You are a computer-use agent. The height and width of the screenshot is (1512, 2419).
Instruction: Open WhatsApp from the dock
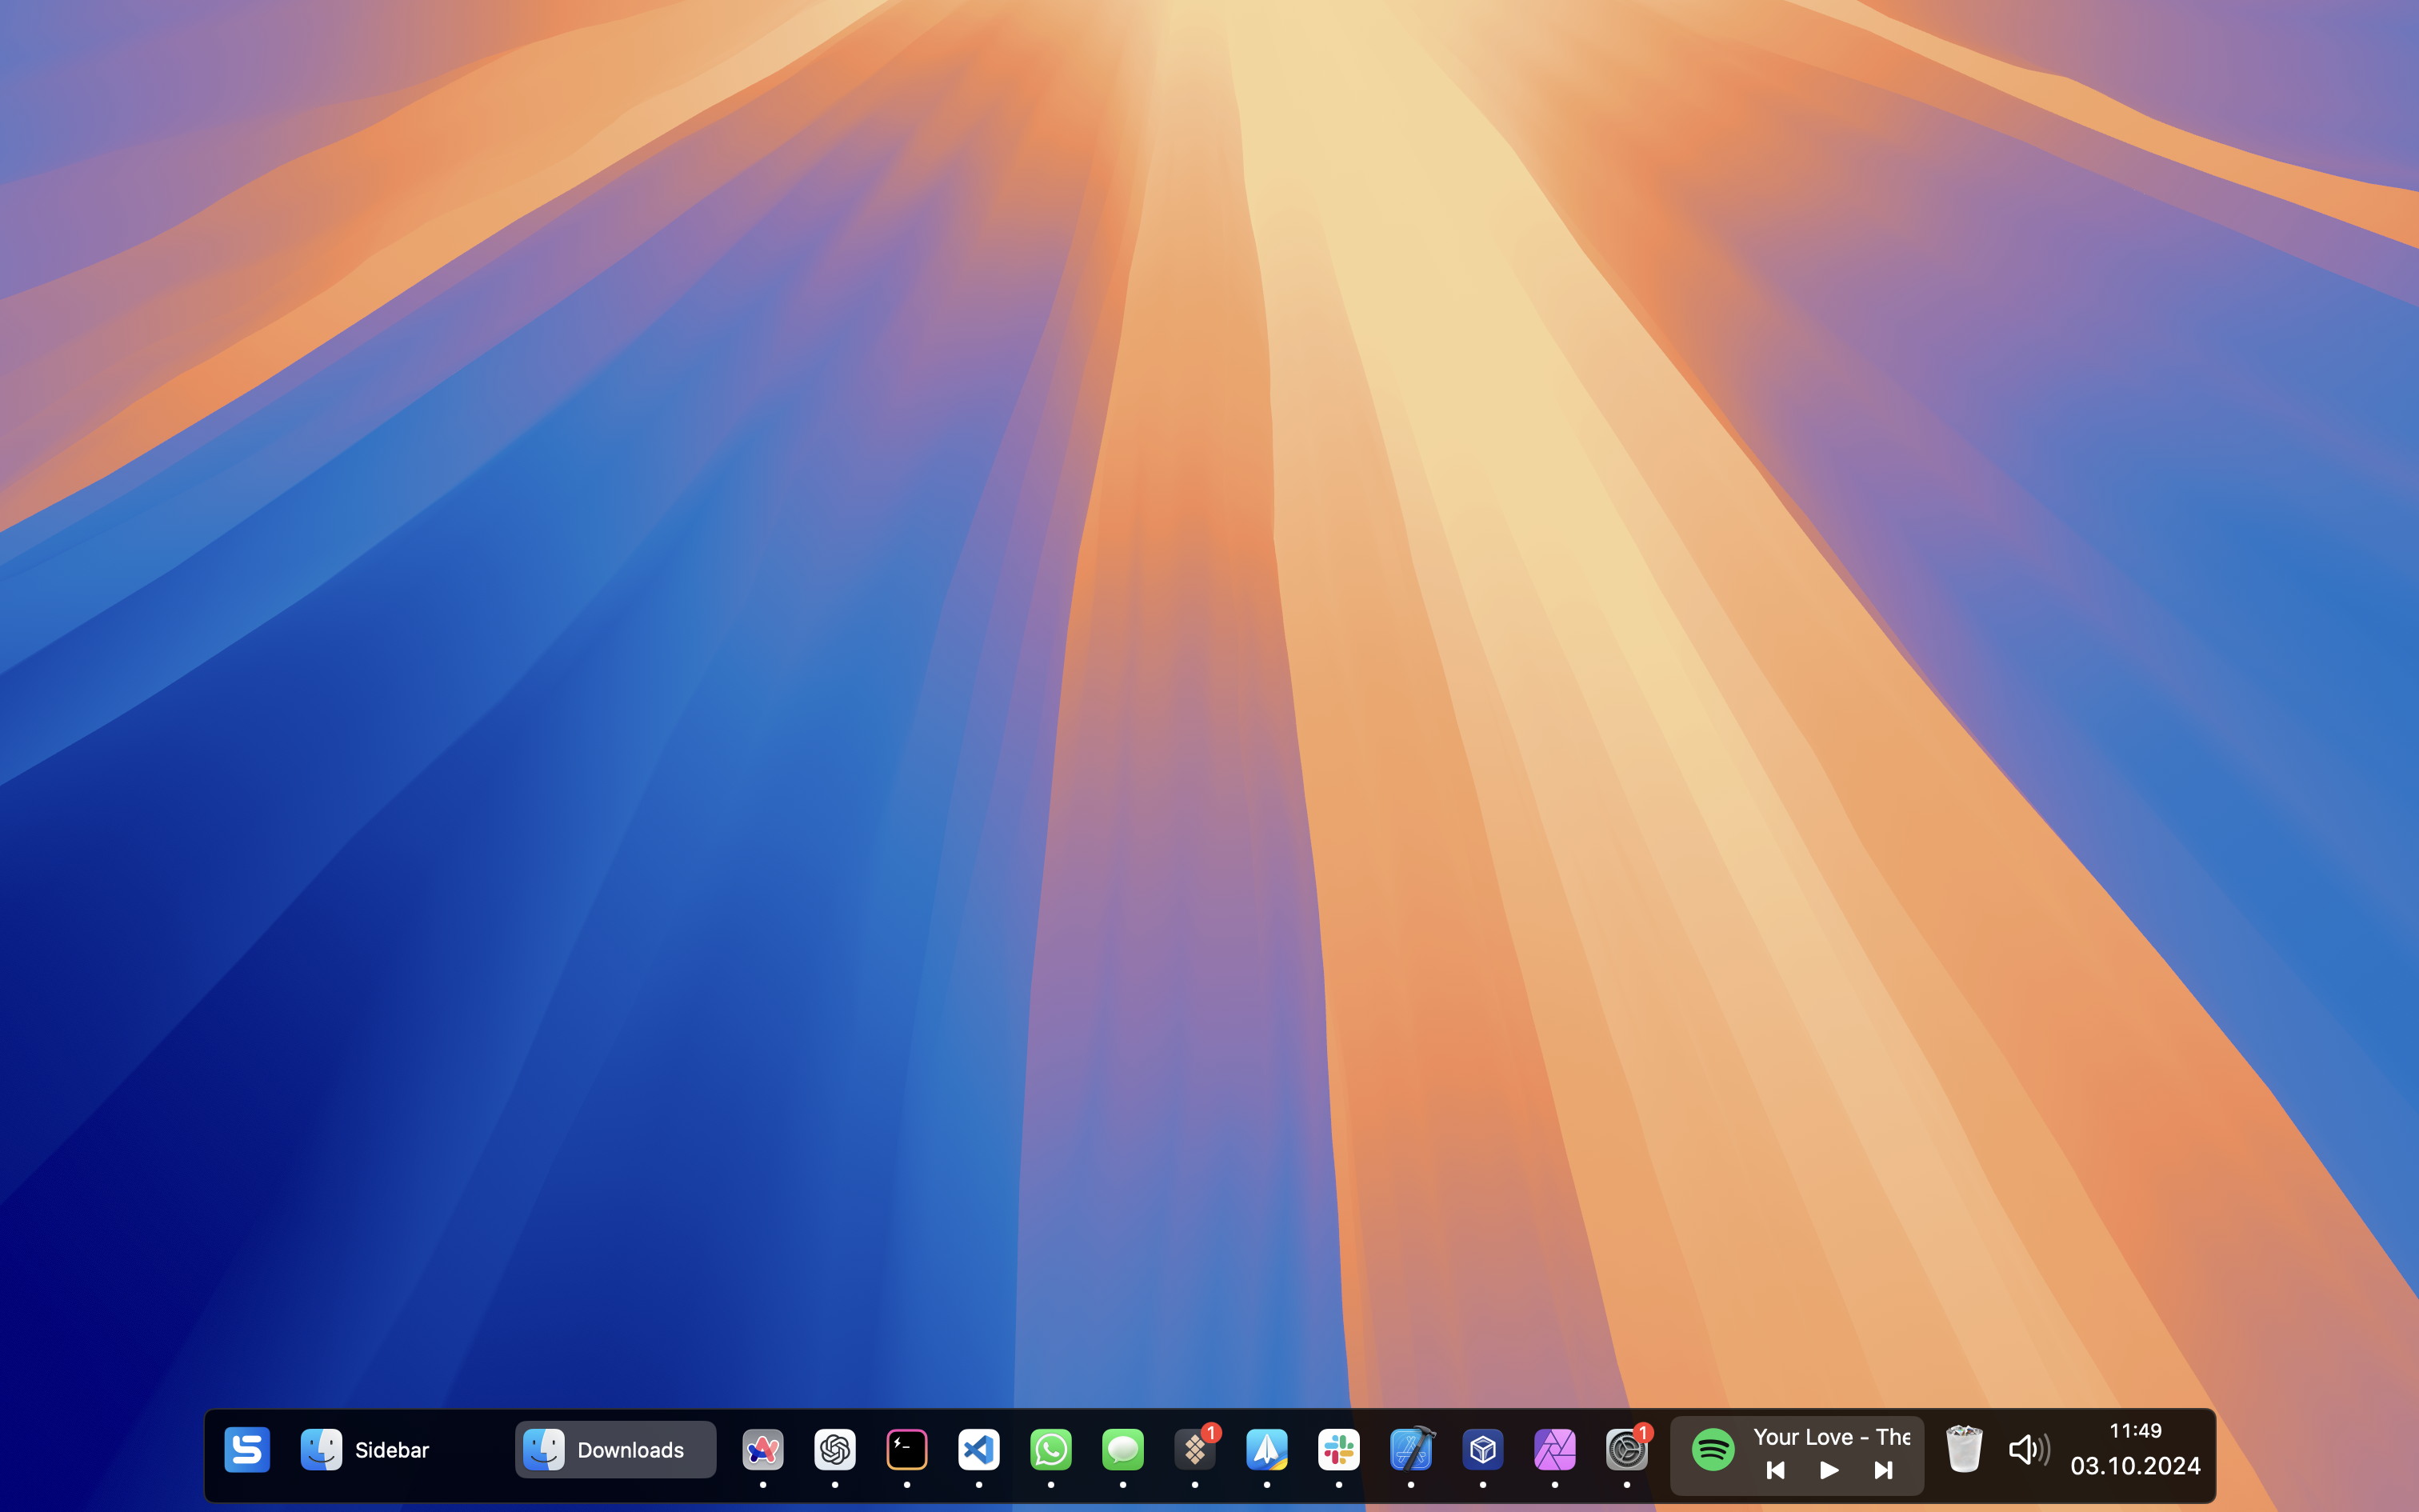click(1050, 1449)
